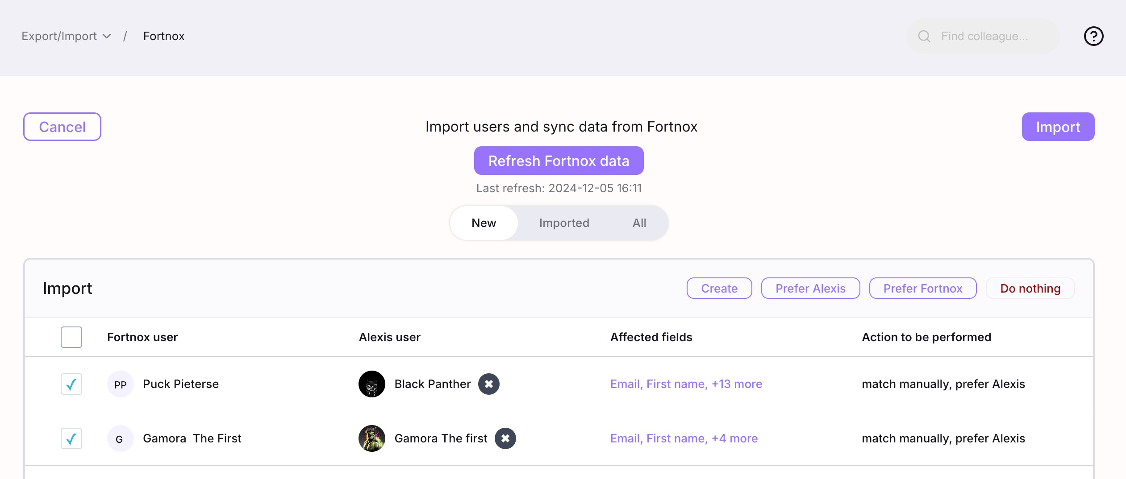
Task: Expand Email, First name, +13 more fields
Action: click(x=686, y=384)
